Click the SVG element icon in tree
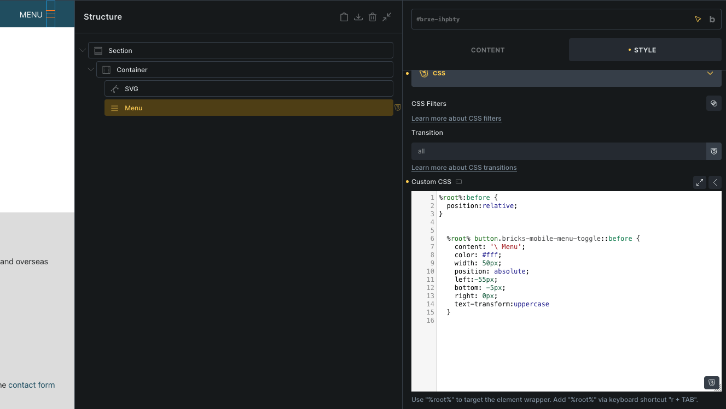726x409 pixels. pos(115,89)
